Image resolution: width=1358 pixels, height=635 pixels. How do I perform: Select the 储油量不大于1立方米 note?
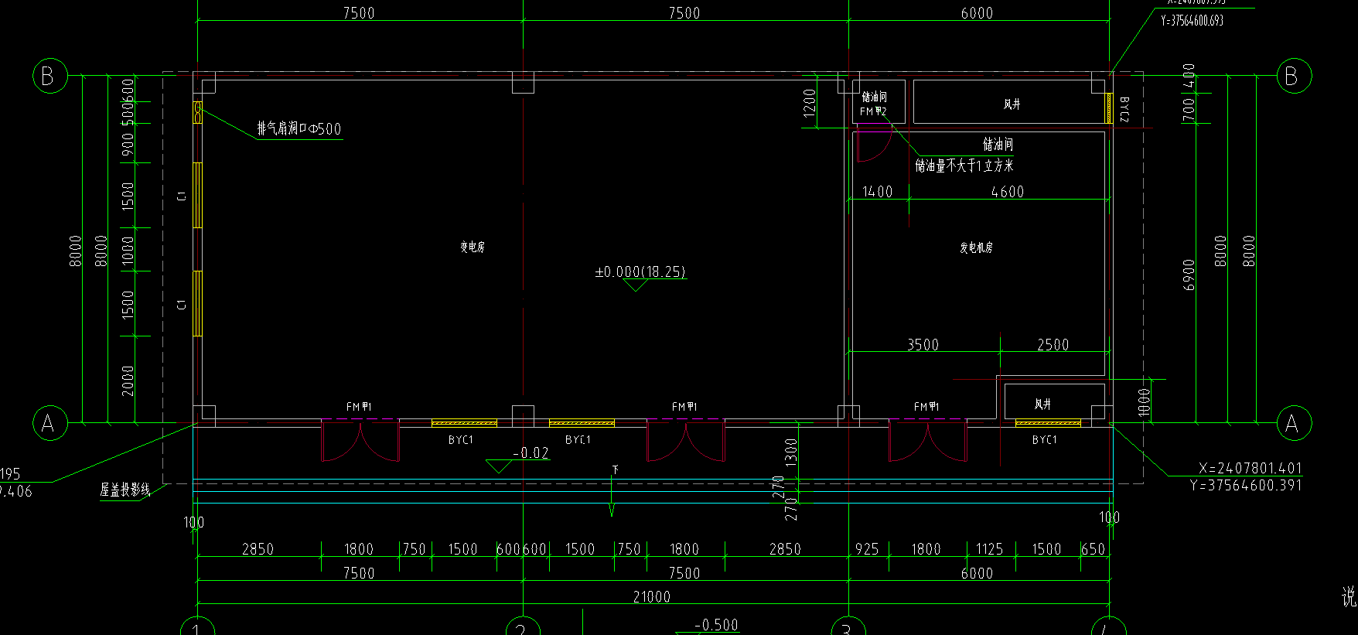click(x=964, y=166)
